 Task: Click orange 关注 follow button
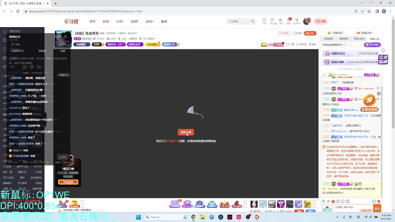(x=310, y=33)
